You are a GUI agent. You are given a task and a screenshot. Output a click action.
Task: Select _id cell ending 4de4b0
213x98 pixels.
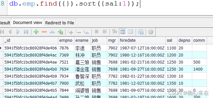click(x=31, y=69)
